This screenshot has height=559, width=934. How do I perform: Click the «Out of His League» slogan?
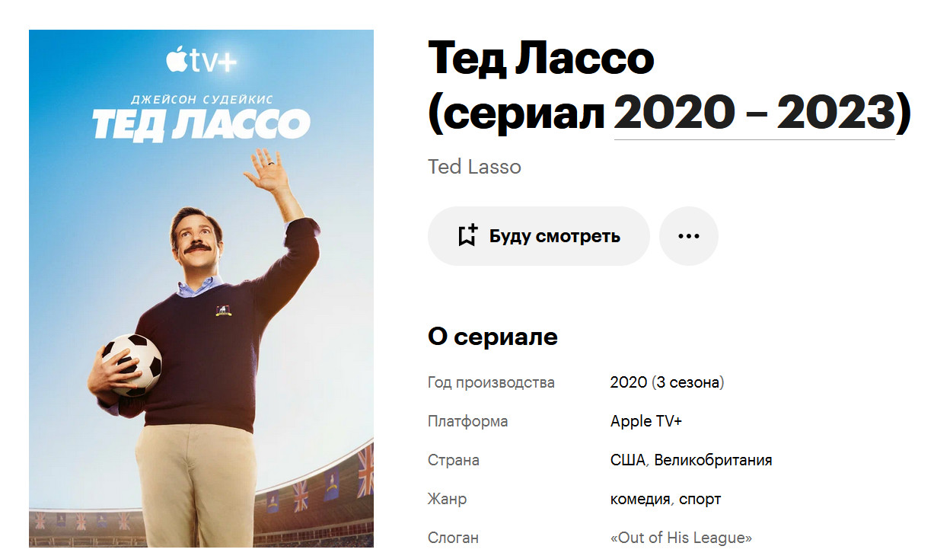coord(681,538)
